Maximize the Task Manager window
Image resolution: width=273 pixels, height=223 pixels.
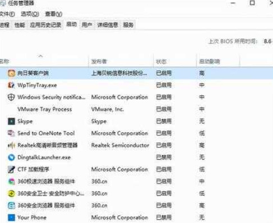click(252, 3)
